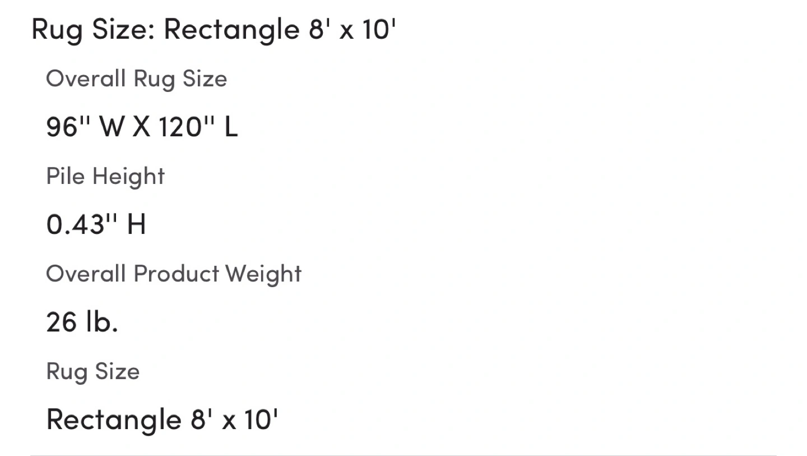Click the 0.43'' H pile height value
This screenshot has height=456, width=807.
pos(96,225)
